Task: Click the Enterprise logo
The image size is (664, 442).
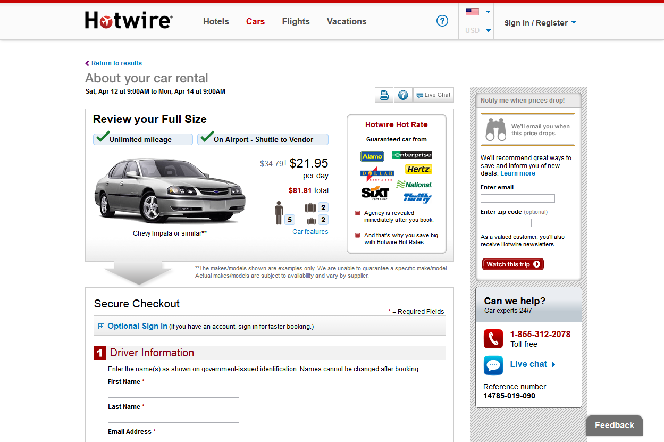Action: click(412, 155)
